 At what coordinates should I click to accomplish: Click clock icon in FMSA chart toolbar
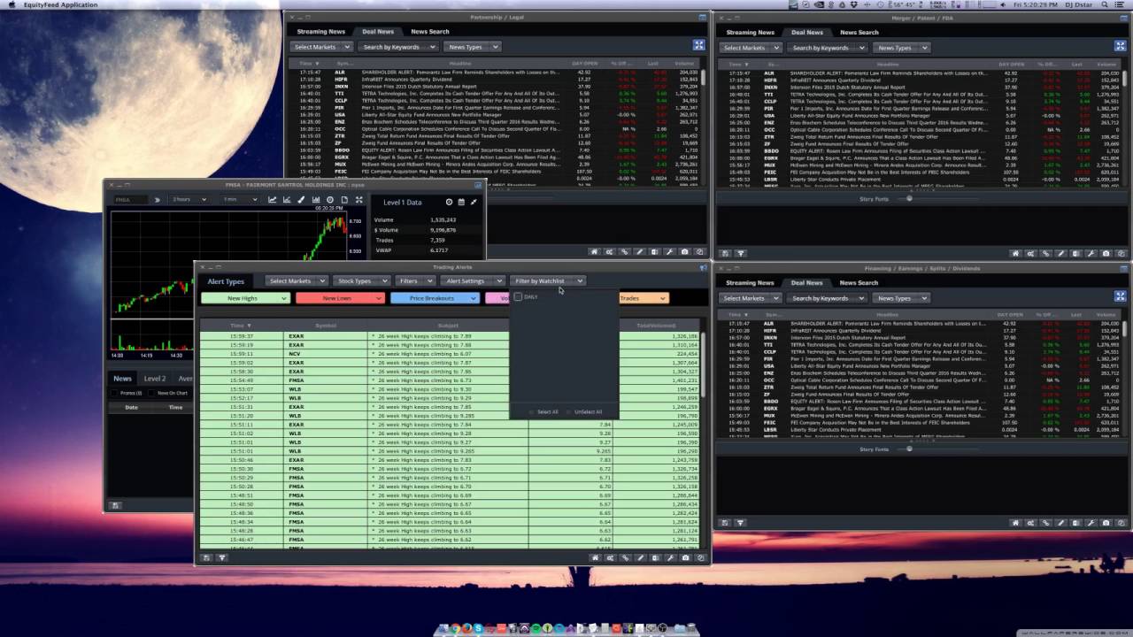[330, 200]
